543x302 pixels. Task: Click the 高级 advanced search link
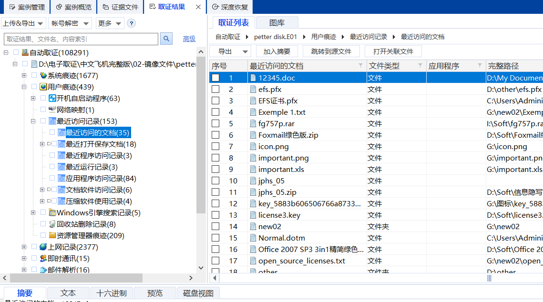[x=189, y=39]
